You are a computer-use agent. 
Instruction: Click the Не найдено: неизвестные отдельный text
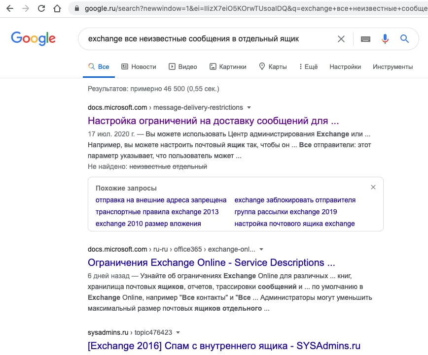pyautogui.click(x=147, y=166)
